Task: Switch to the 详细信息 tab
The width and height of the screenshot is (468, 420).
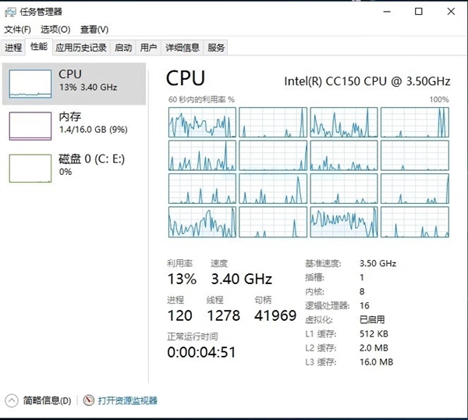Action: point(183,48)
